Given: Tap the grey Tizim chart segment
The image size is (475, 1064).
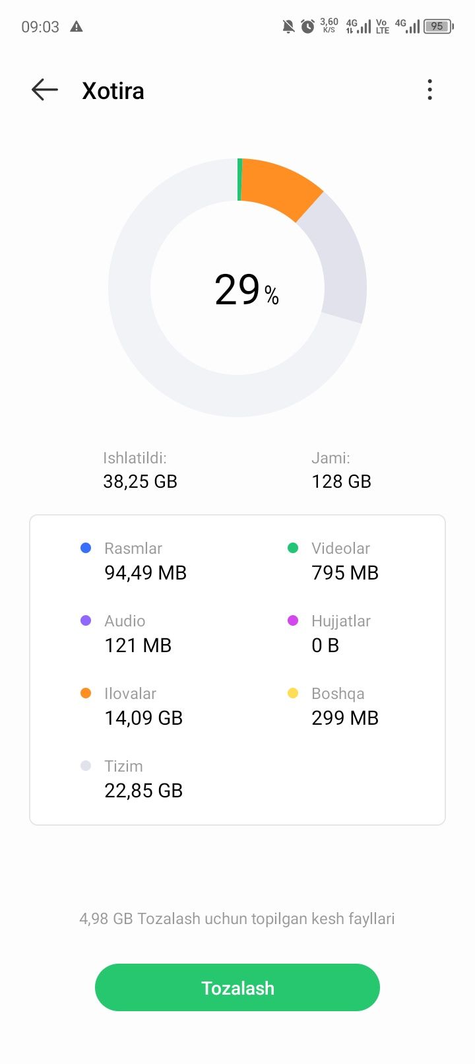Looking at the screenshot, I should click(x=336, y=257).
